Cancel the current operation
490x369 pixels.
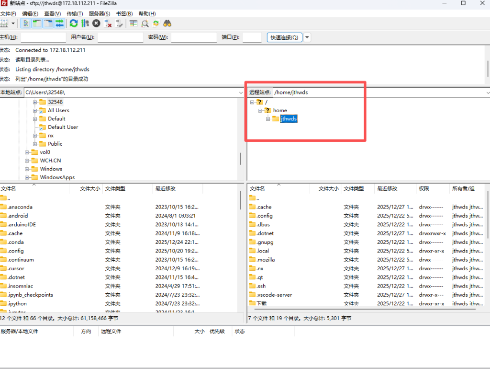97,23
